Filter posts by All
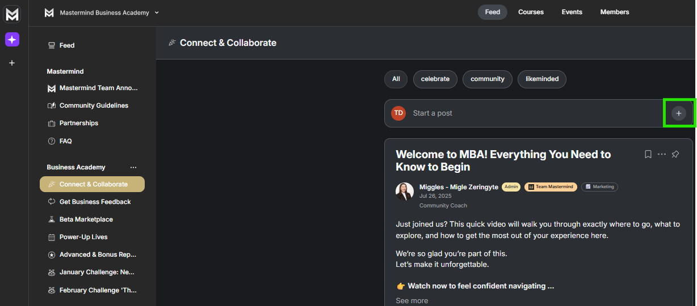697x306 pixels. tap(396, 79)
